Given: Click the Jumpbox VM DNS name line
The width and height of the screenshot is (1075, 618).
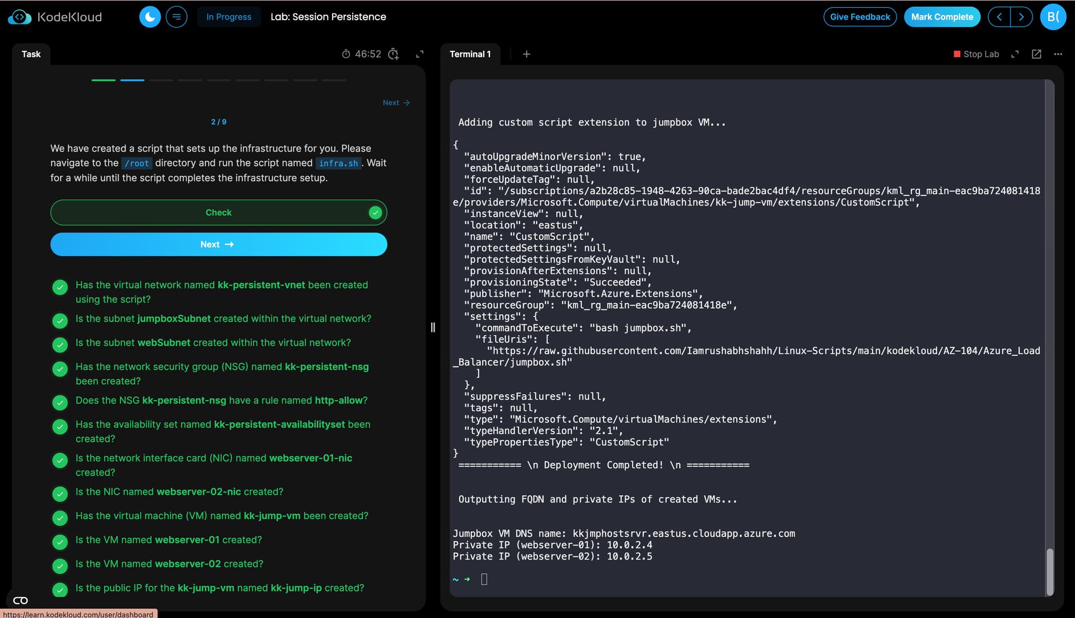Looking at the screenshot, I should 624,533.
